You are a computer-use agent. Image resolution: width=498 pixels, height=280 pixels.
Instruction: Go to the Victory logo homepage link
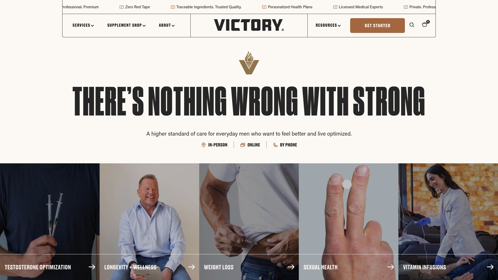[x=249, y=25]
